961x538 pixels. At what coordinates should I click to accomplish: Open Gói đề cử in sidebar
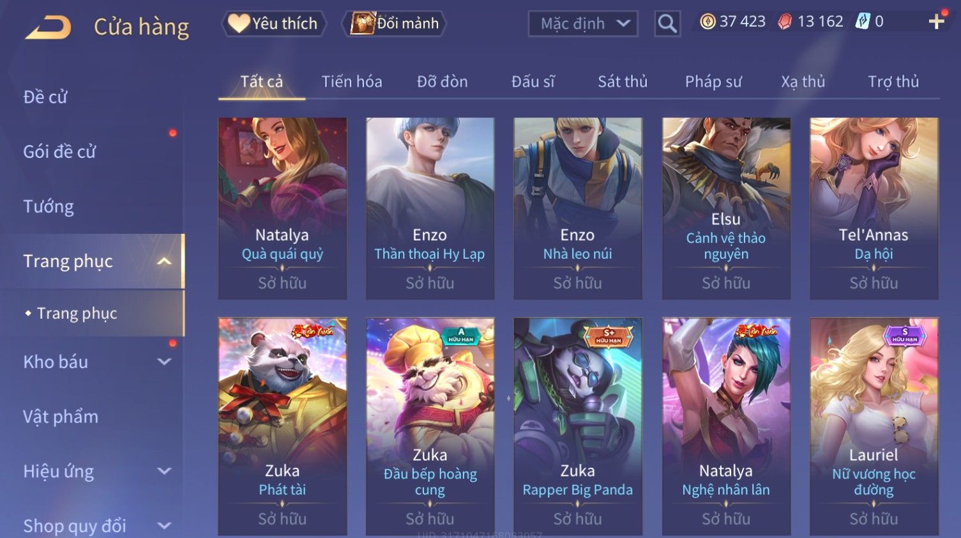click(x=59, y=152)
